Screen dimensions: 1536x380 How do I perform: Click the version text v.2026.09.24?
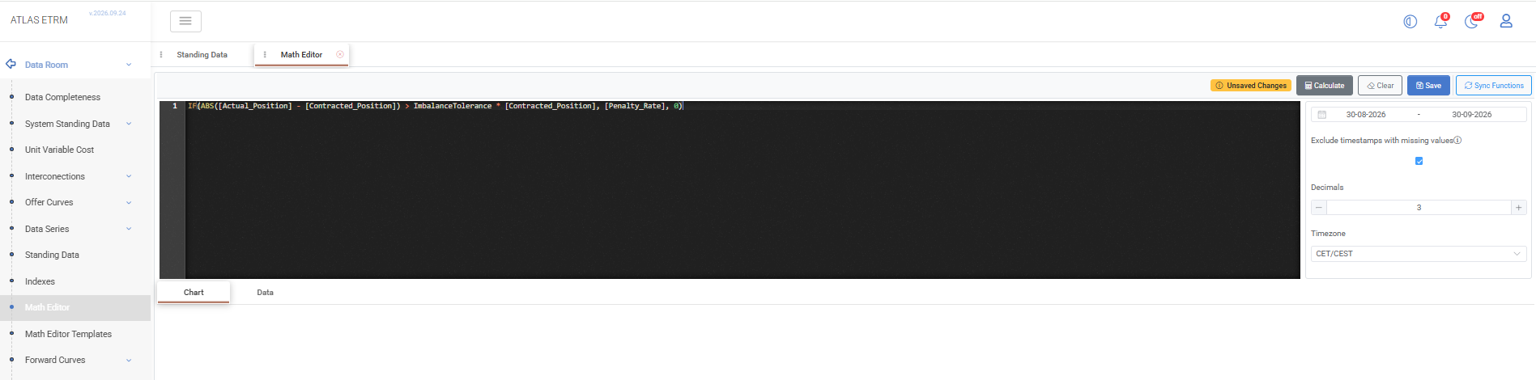[x=108, y=13]
